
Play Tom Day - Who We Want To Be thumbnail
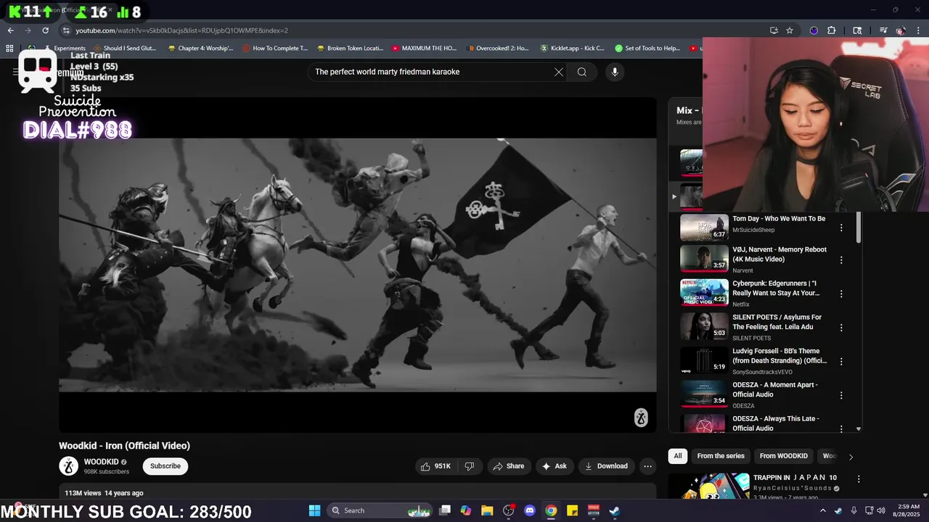pos(703,227)
